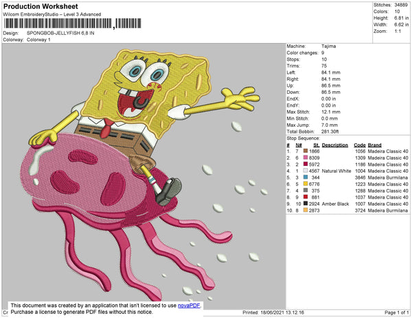Click the pink swatch for code 1309
This screenshot has width=412, height=318.
[x=306, y=158]
